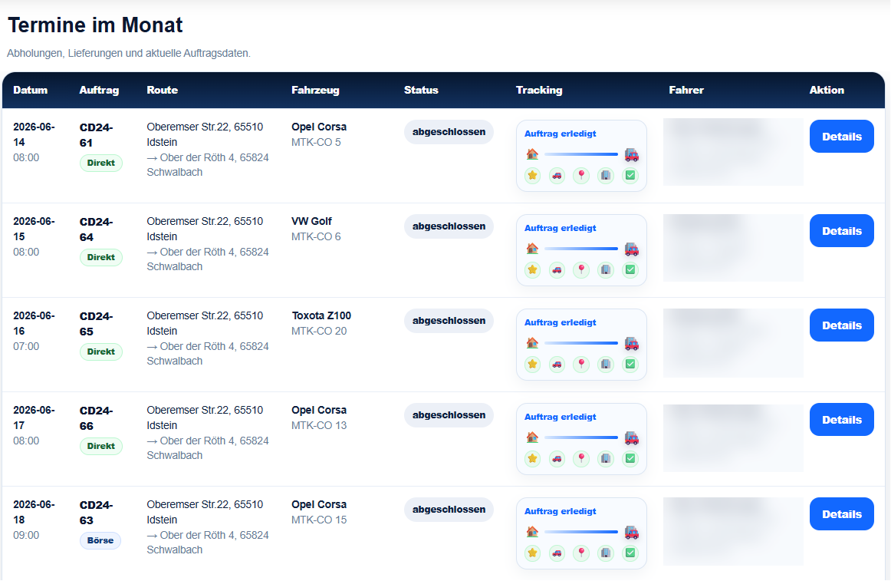Open Details for the Toxota Z100 order

tap(842, 325)
